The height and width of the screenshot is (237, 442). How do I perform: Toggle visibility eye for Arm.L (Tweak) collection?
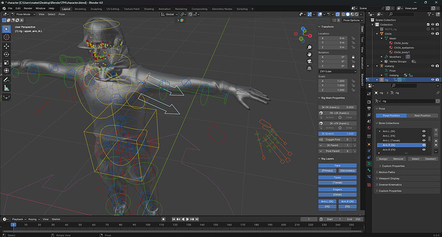(423, 140)
